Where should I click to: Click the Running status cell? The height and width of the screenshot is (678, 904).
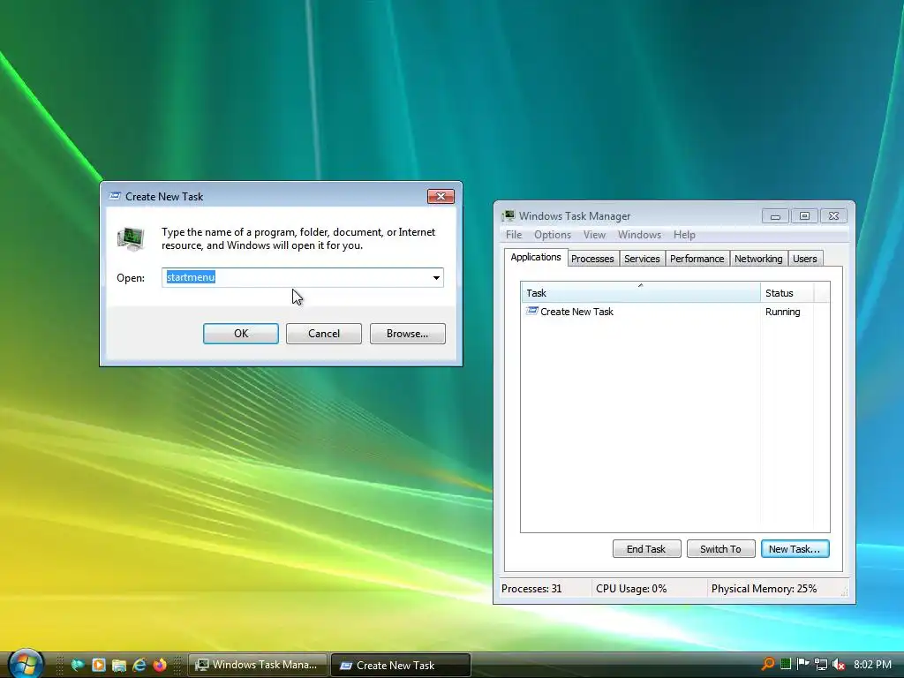(x=782, y=312)
